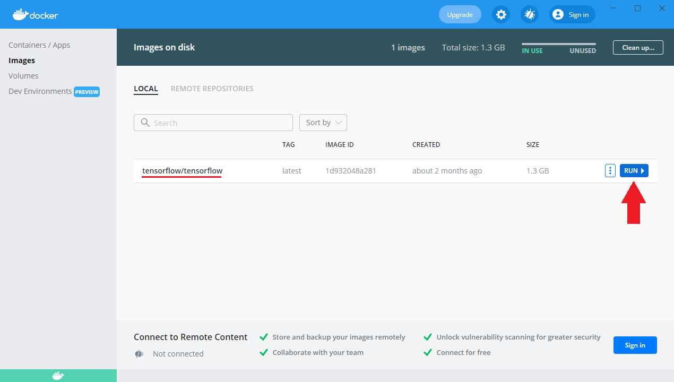The width and height of the screenshot is (674, 382).
Task: Click the 'Not connected' status text
Action: [178, 354]
